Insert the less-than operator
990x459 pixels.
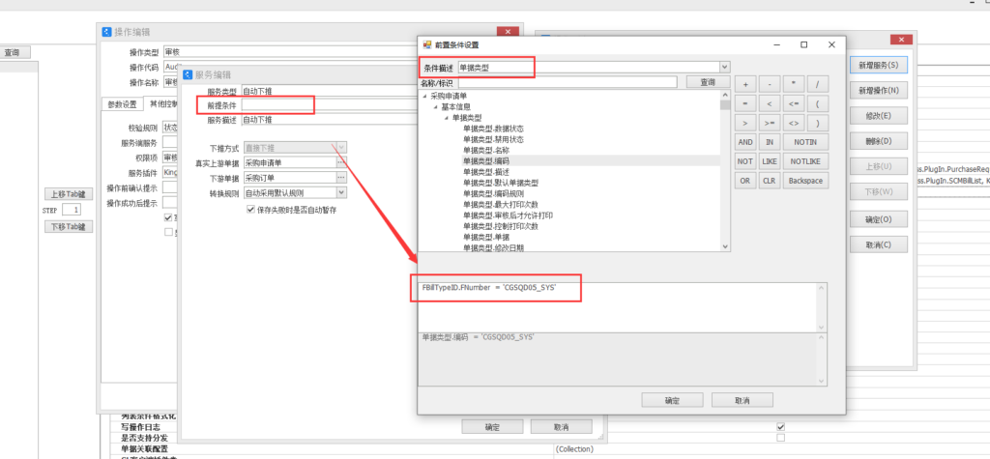click(769, 103)
